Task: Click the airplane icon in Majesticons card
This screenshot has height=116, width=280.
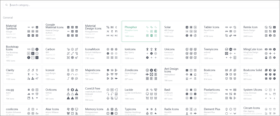Action: 116,78
